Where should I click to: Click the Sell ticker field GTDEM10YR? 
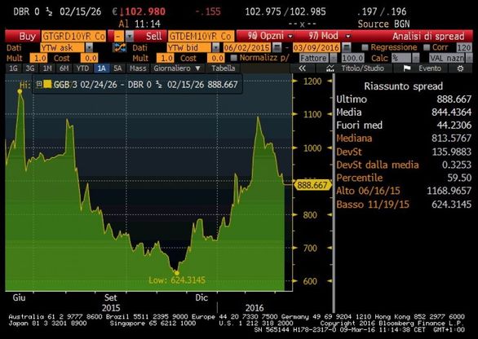click(x=201, y=37)
